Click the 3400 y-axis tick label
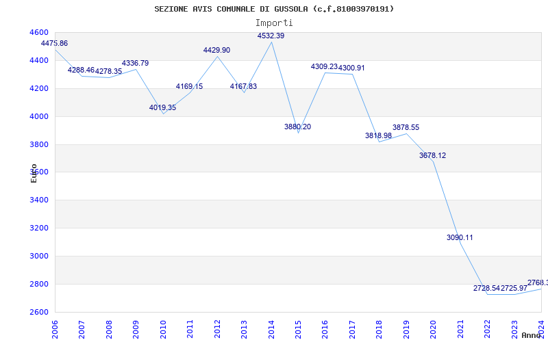This screenshot has width=548, height=342. (x=40, y=200)
